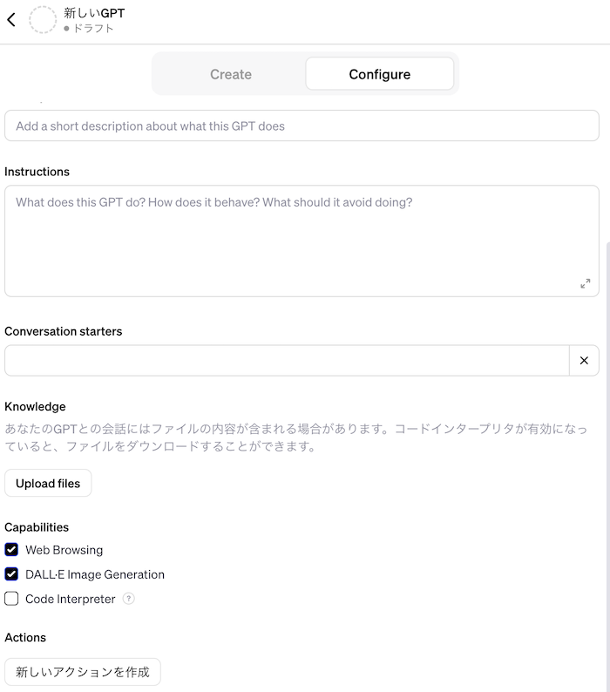The image size is (610, 692).
Task: Click the 新しいGPT title text
Action: (94, 13)
